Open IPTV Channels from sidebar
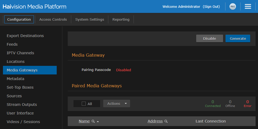The image size is (258, 129). (20, 53)
